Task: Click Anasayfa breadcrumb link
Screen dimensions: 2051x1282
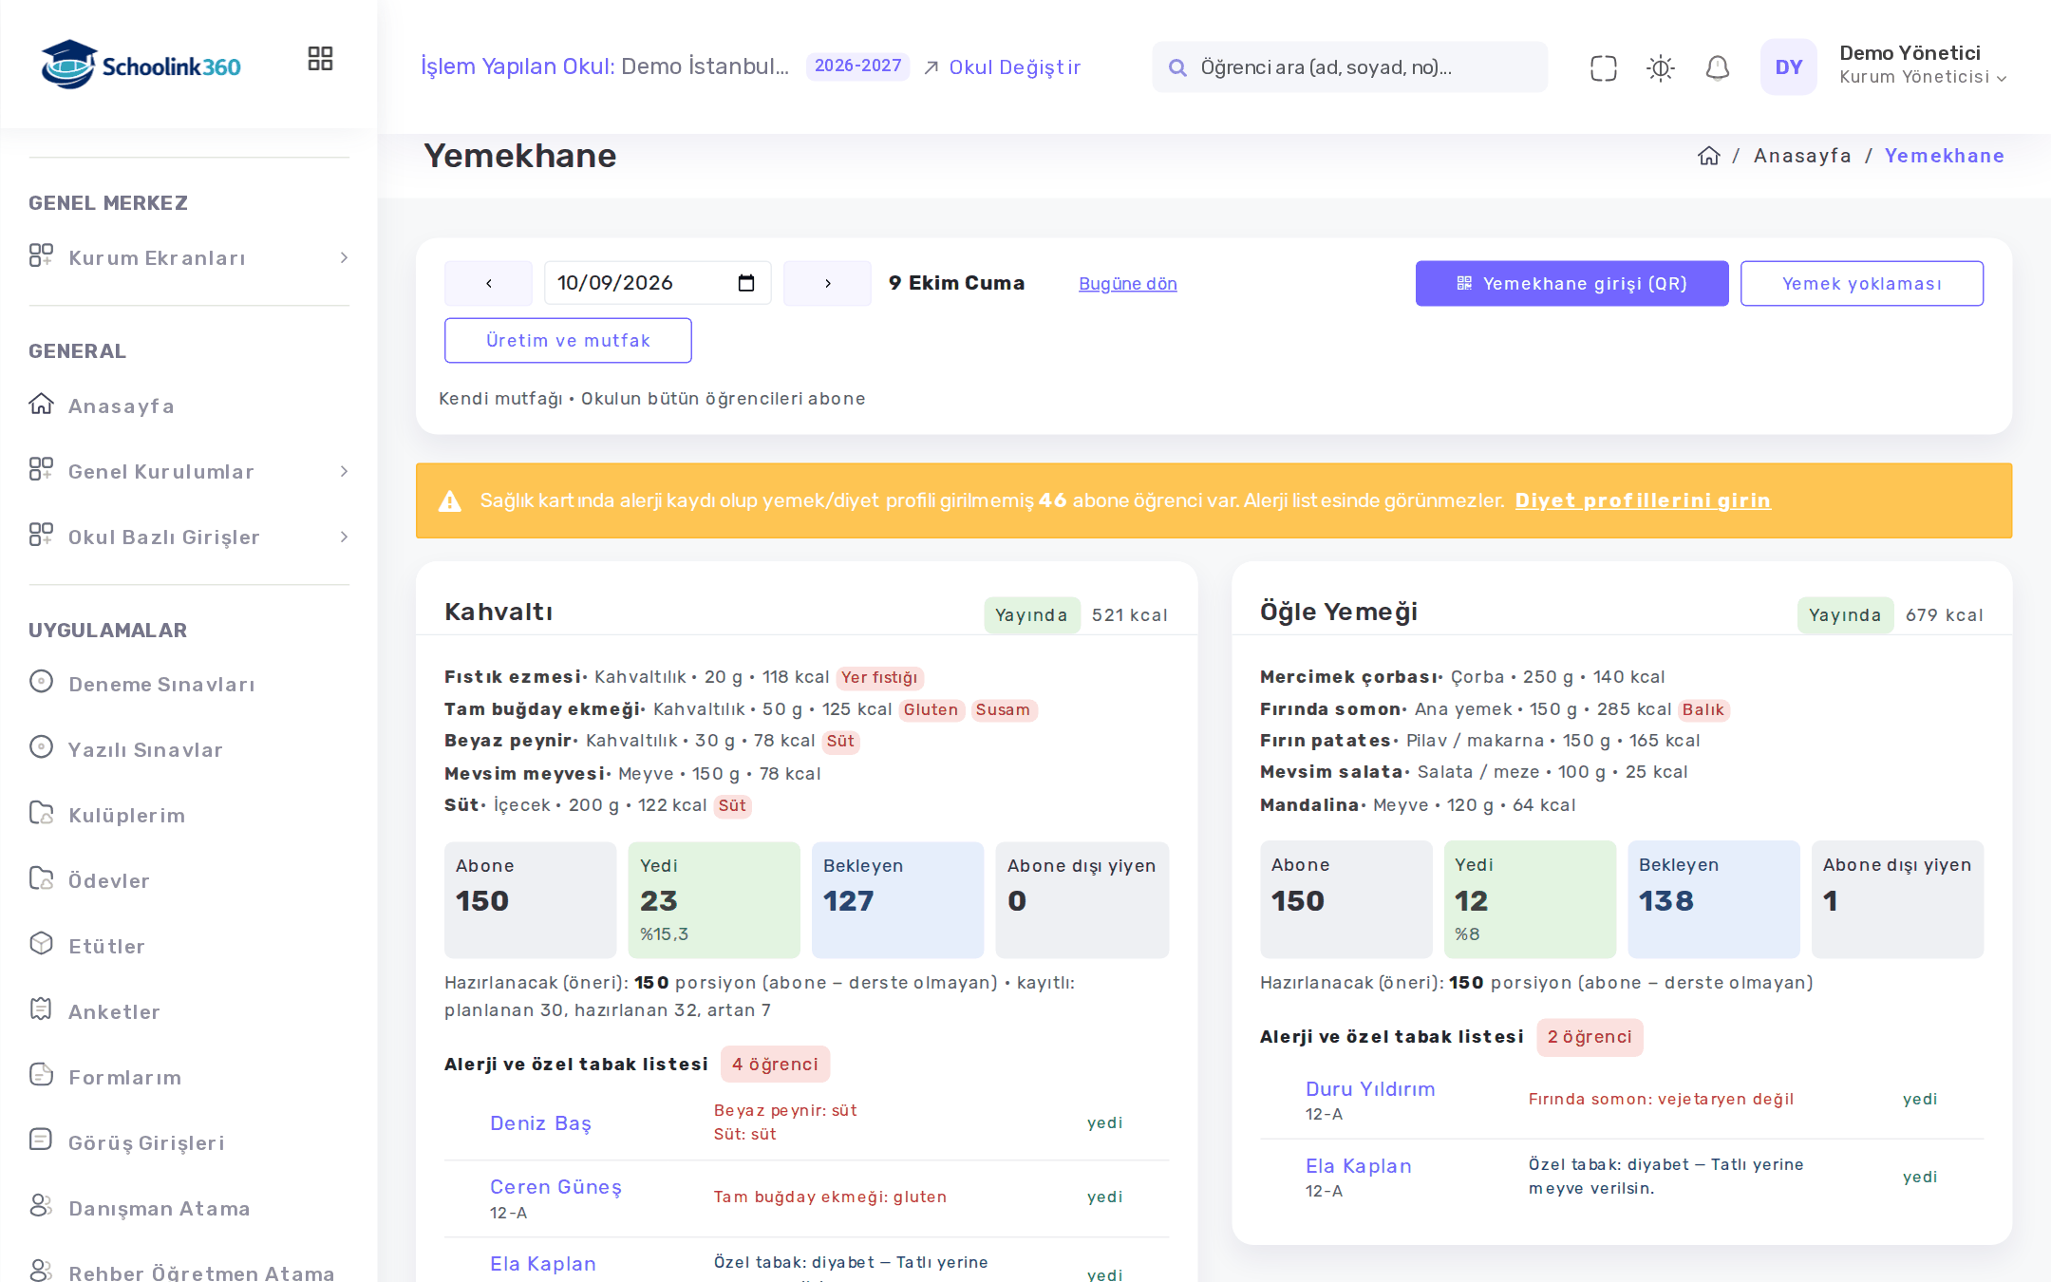Action: pyautogui.click(x=1802, y=156)
